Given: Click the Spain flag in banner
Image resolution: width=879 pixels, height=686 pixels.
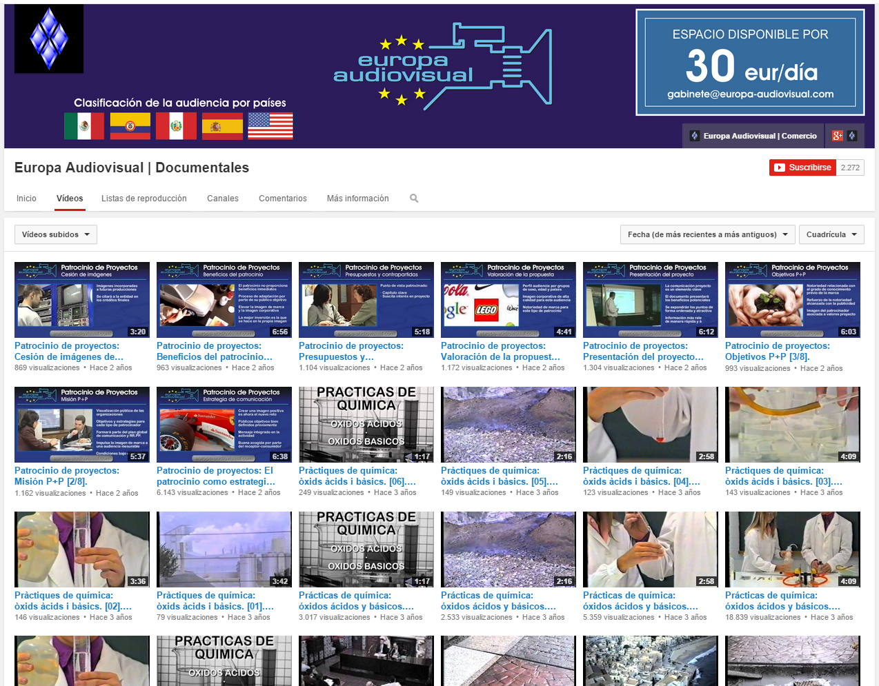Looking at the screenshot, I should coord(222,126).
